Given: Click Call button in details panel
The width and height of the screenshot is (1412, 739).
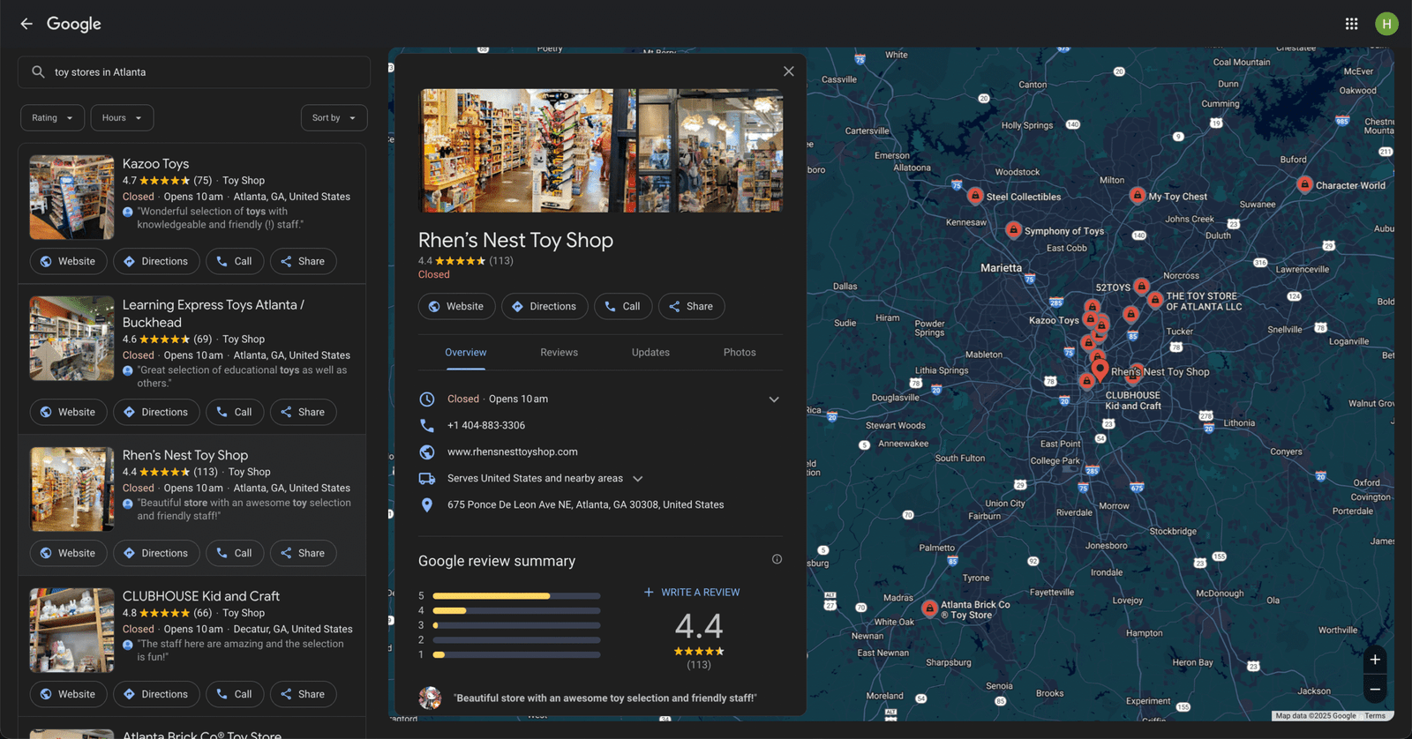Looking at the screenshot, I should pyautogui.click(x=623, y=306).
